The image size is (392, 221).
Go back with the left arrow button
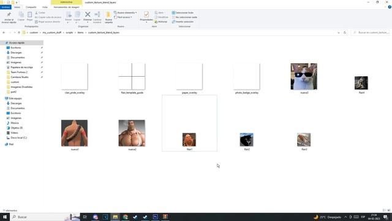tap(4, 33)
